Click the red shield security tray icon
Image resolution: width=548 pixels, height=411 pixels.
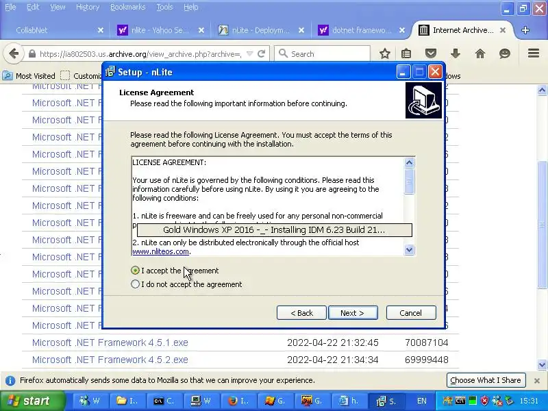click(x=484, y=401)
